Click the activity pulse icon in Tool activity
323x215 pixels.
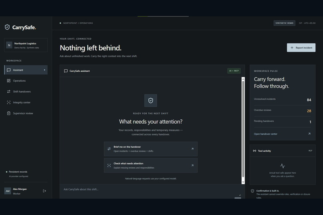pyautogui.click(x=283, y=166)
